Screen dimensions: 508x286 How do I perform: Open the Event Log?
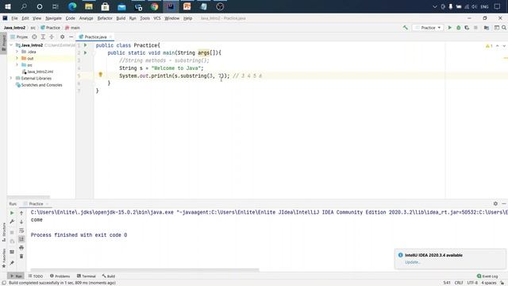pos(487,276)
